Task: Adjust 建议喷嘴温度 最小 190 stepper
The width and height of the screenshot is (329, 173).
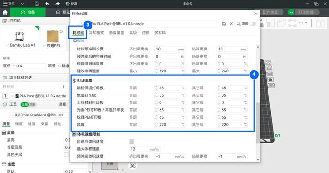Action: 156,71
